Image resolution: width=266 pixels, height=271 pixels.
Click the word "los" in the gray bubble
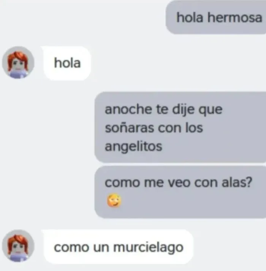(x=194, y=128)
